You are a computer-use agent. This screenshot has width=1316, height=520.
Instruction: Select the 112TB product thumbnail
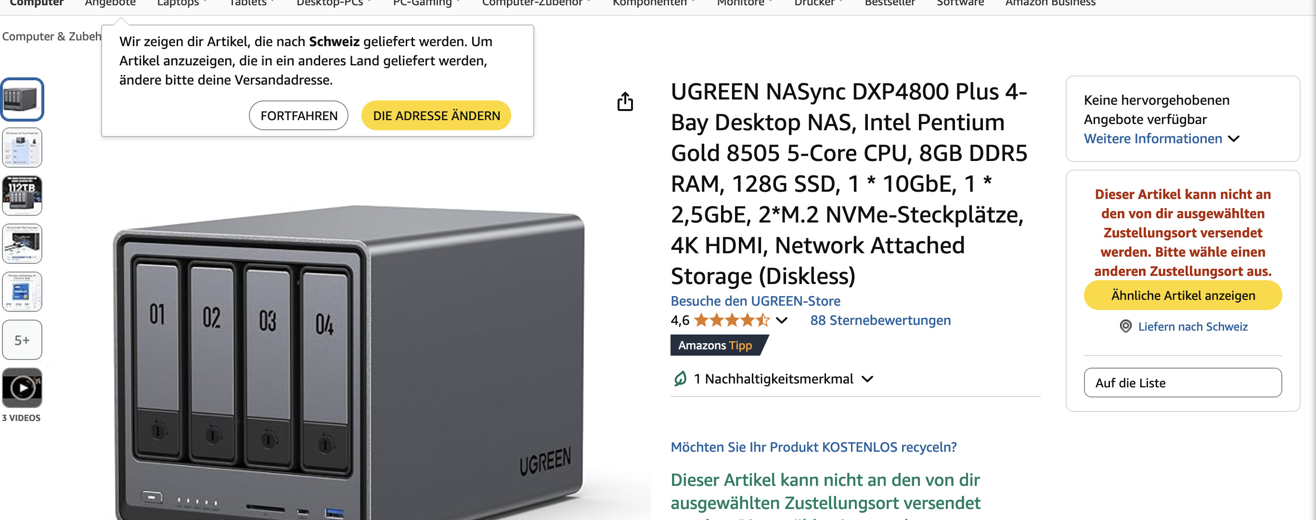pyautogui.click(x=22, y=196)
